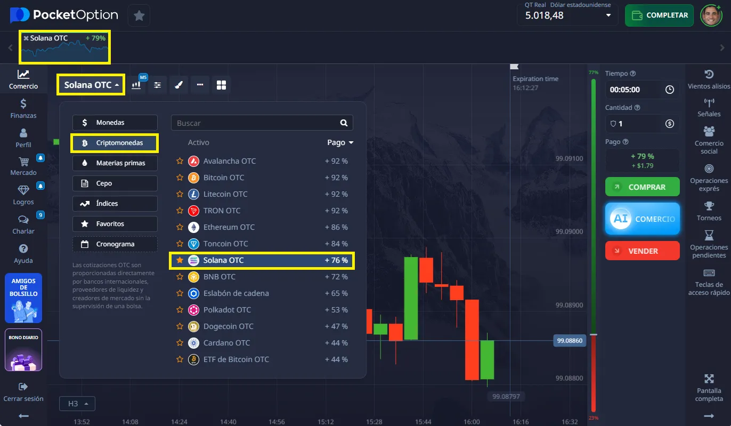Select the Materias primas category
The height and width of the screenshot is (426, 731).
click(115, 163)
